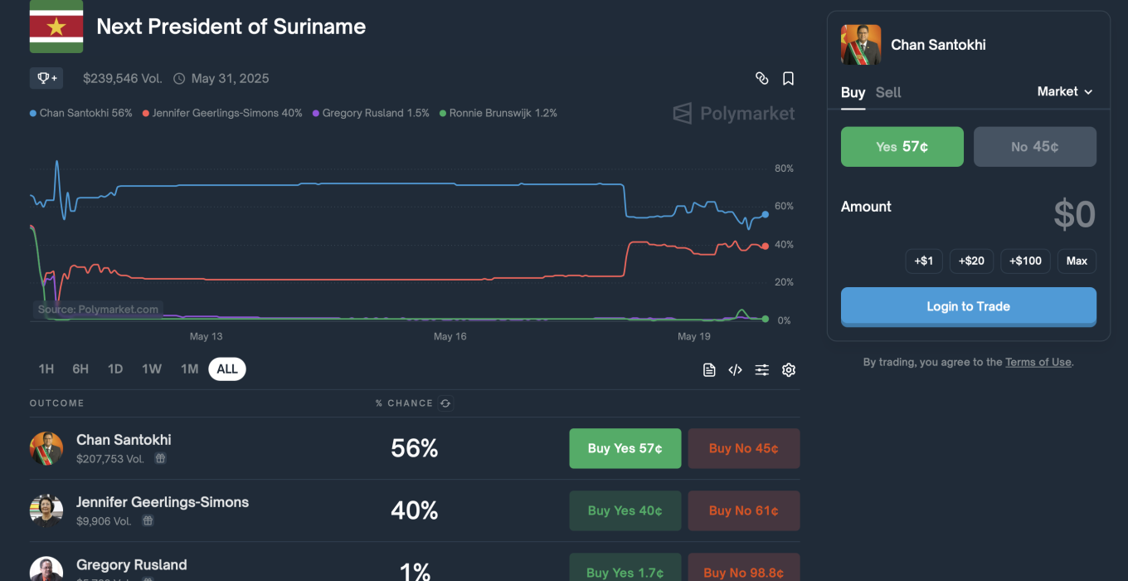Screen dimensions: 1128x581
Task: Open the Terms of Use link
Action: (x=1038, y=362)
